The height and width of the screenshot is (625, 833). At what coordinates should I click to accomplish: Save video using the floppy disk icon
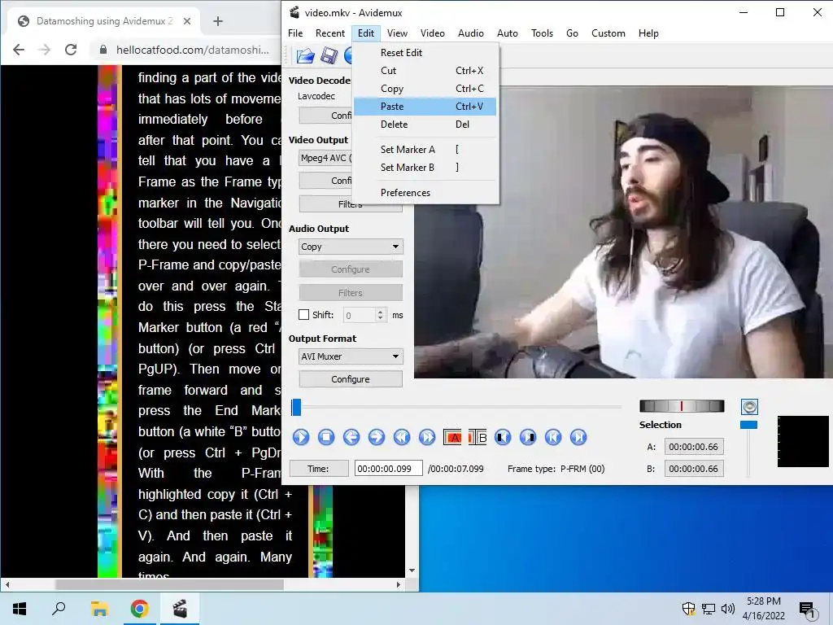pyautogui.click(x=329, y=55)
